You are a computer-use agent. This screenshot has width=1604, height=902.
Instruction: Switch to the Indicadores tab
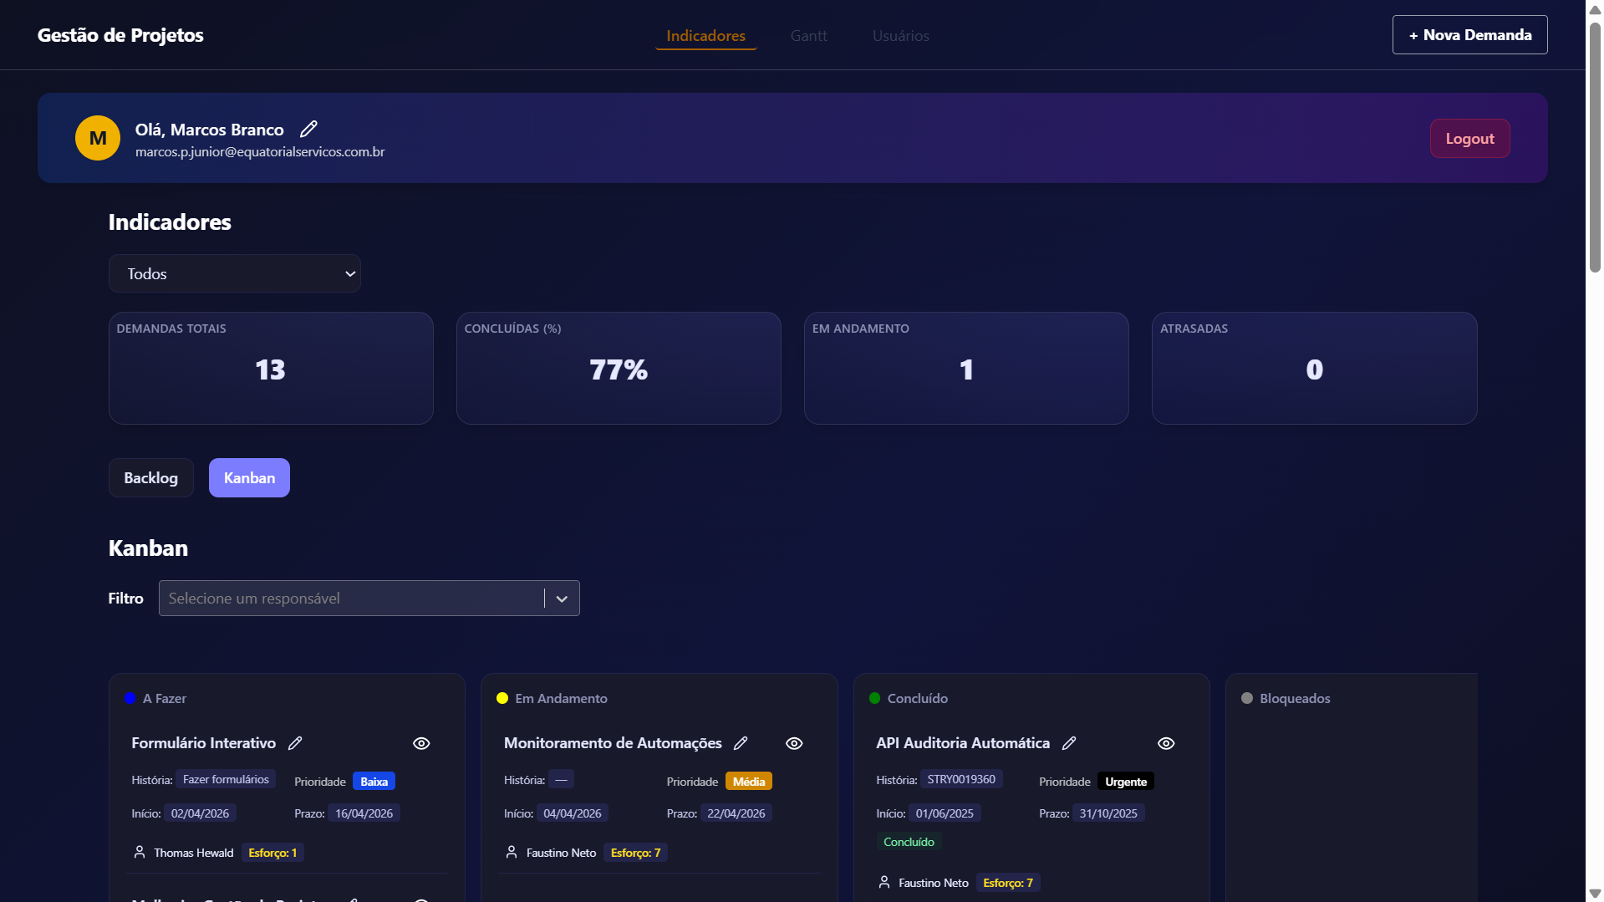pyautogui.click(x=705, y=36)
